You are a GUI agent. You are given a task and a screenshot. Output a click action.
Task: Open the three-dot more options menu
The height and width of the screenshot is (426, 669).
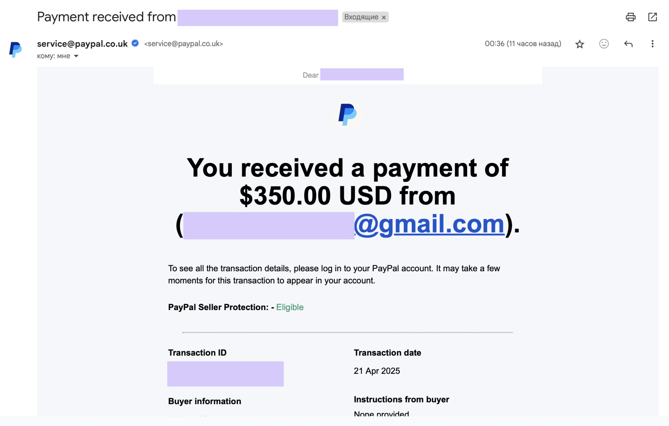(x=652, y=44)
